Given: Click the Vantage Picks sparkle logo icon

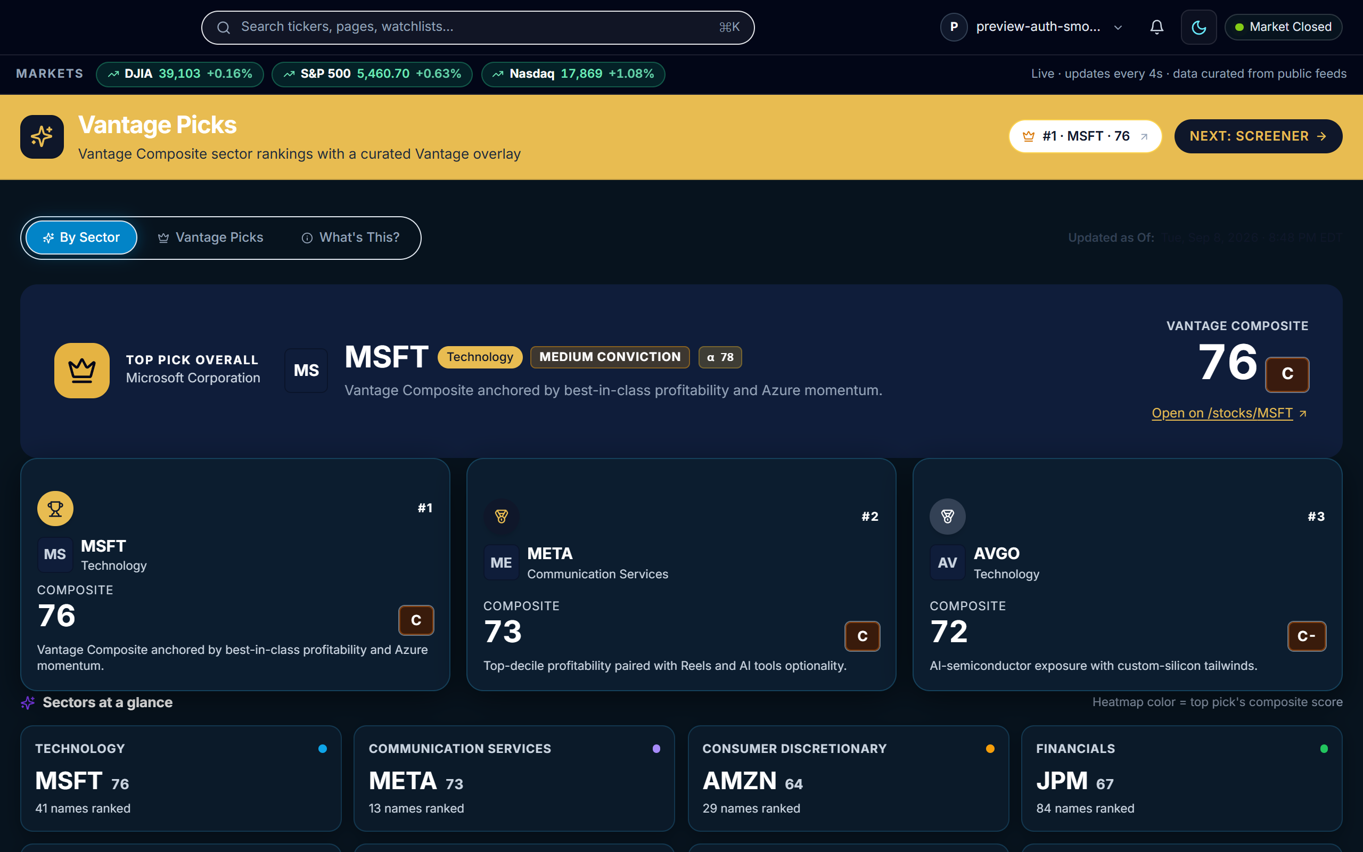Looking at the screenshot, I should (x=42, y=136).
